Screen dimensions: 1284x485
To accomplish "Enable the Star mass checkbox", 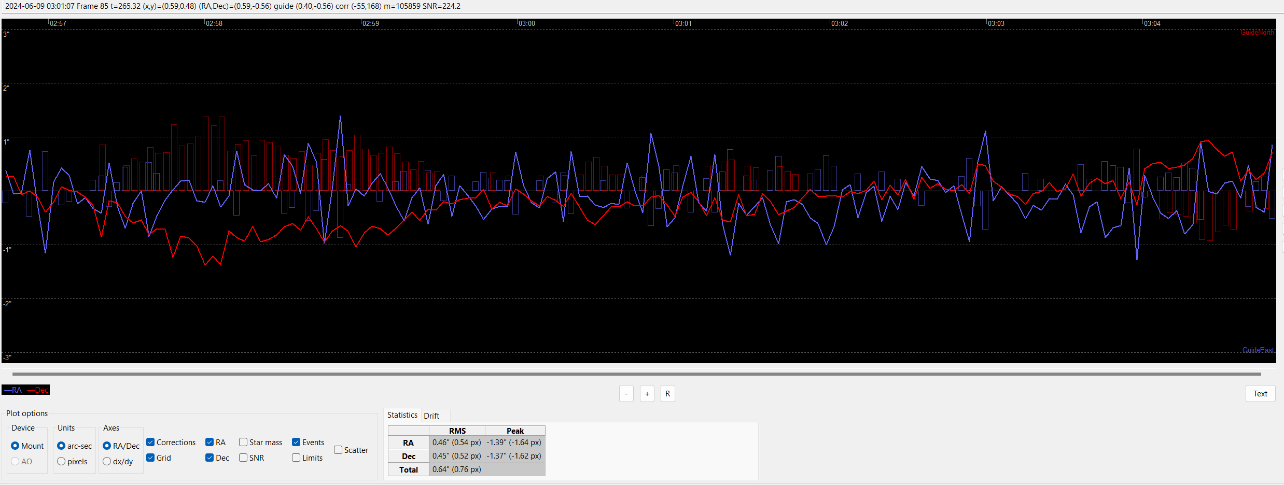I will point(243,442).
